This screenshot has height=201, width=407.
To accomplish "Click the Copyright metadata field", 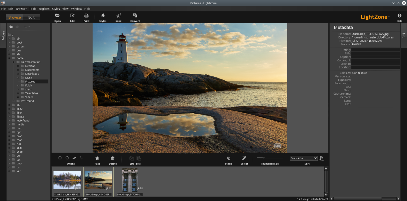I will 376,60.
